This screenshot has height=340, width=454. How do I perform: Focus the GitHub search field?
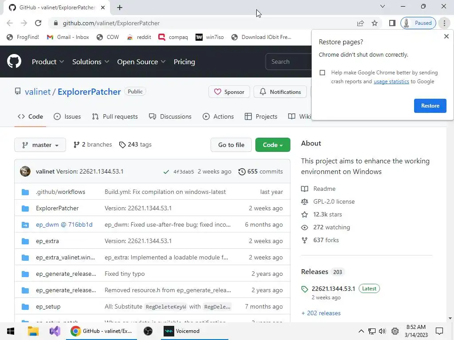tap(288, 62)
